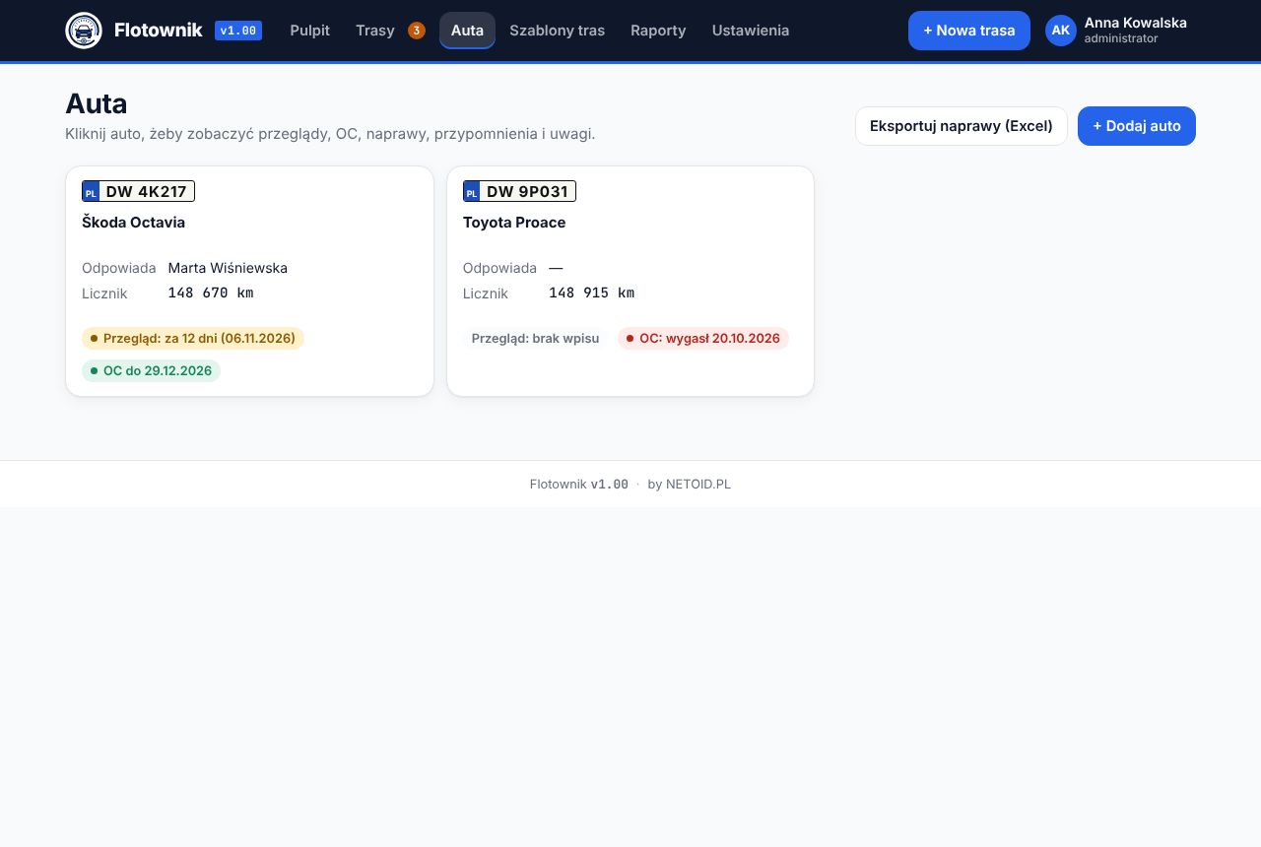Click the Marta Wiśniewska responsible person name
This screenshot has width=1261, height=847.
pos(228,268)
